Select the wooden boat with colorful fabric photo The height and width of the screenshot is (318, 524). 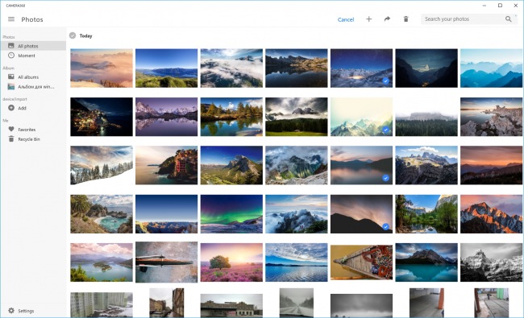pos(361,262)
